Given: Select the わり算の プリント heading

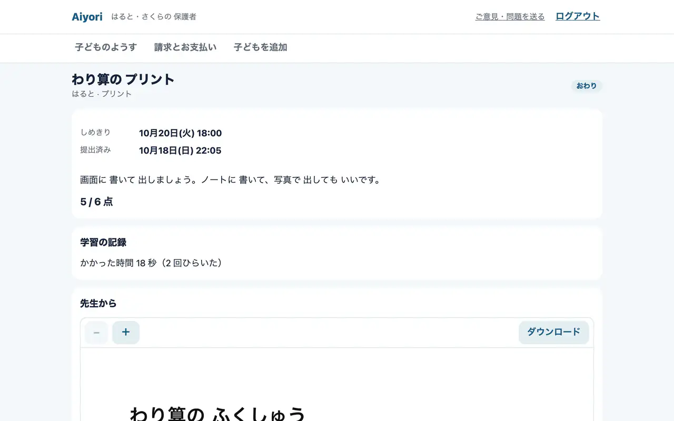Looking at the screenshot, I should (x=123, y=79).
